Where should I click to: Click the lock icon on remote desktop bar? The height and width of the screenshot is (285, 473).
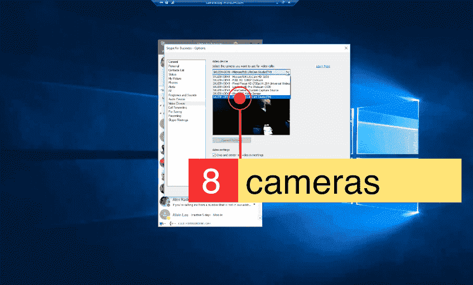click(167, 2)
